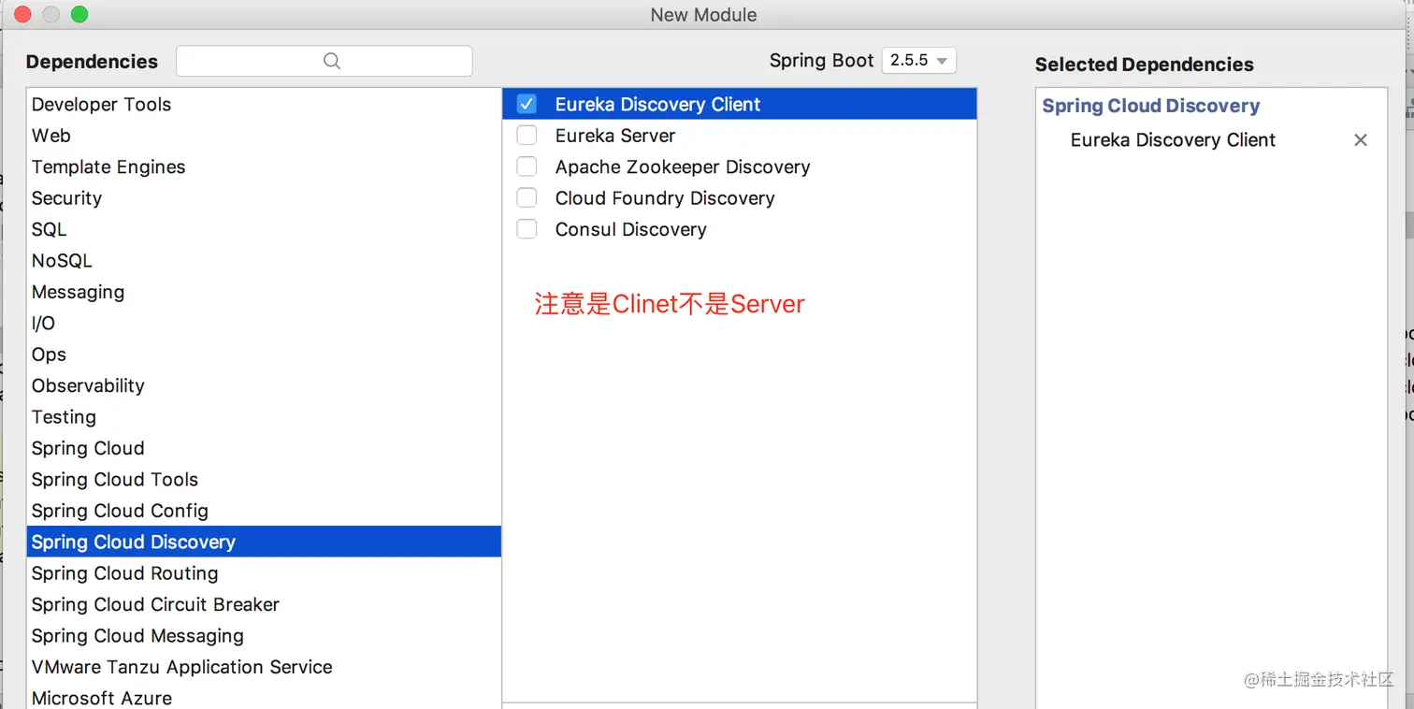1414x709 pixels.
Task: Remove Eureka Discovery Client from selected dependencies
Action: [1361, 140]
